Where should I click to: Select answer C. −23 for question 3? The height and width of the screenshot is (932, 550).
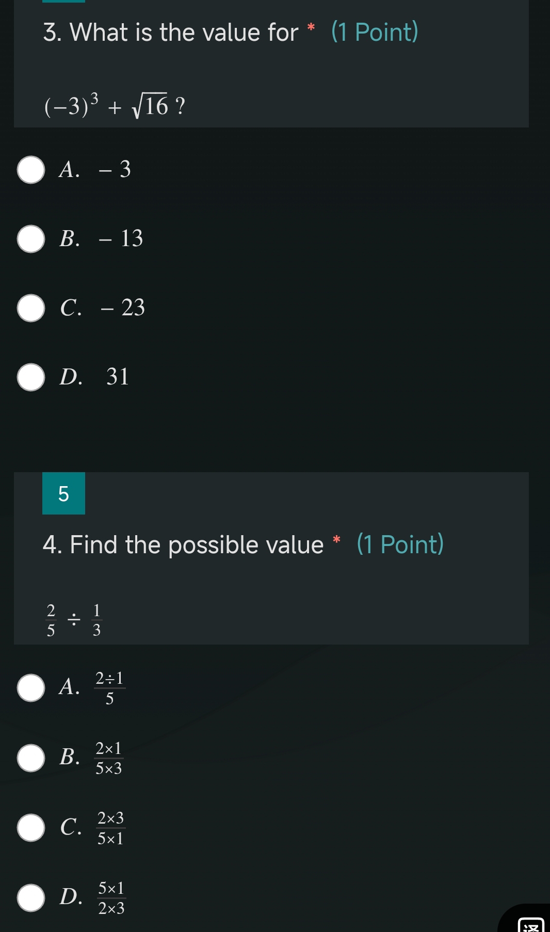coord(30,308)
